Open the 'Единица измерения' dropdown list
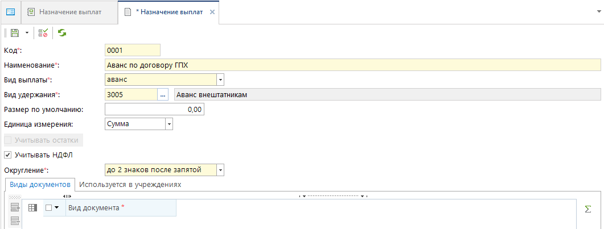 (x=169, y=124)
